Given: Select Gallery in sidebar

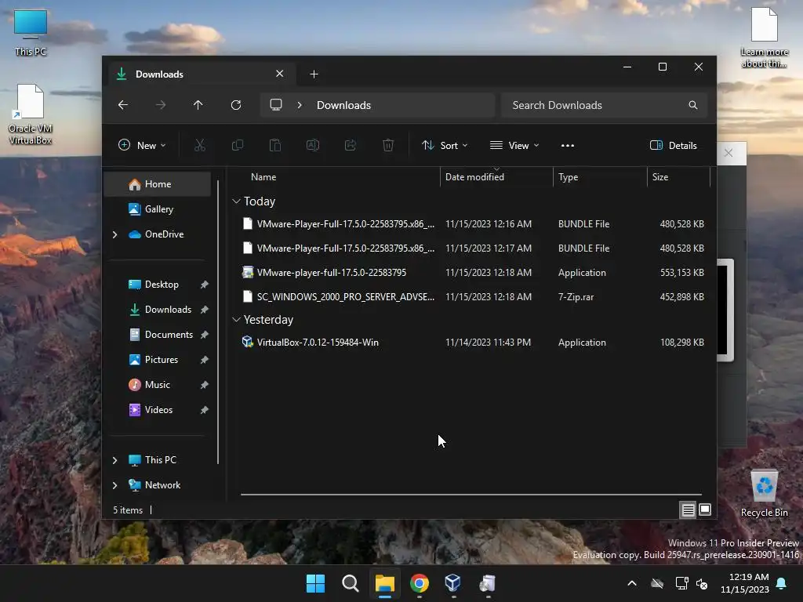Looking at the screenshot, I should click(x=158, y=209).
